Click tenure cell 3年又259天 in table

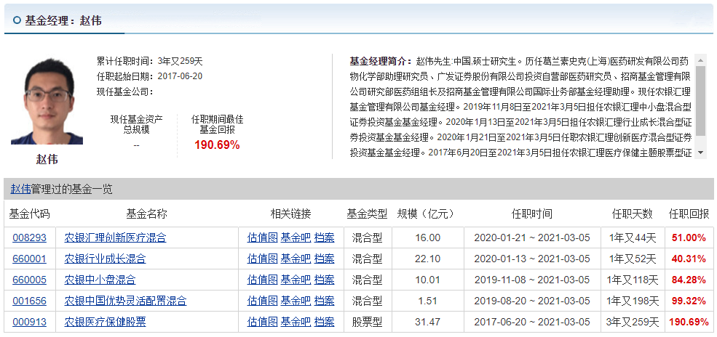click(633, 322)
